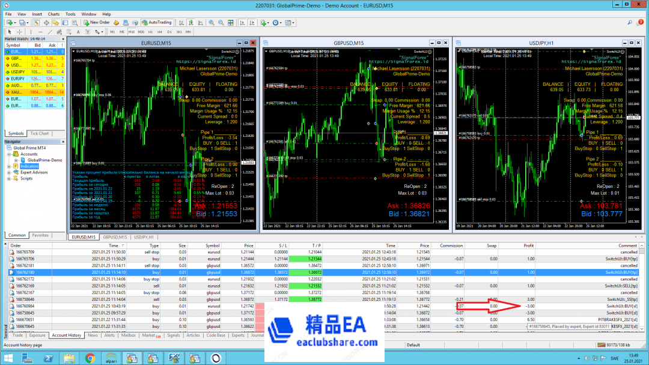Switch to the M5 timeframe
The image size is (649, 365).
pos(122,31)
